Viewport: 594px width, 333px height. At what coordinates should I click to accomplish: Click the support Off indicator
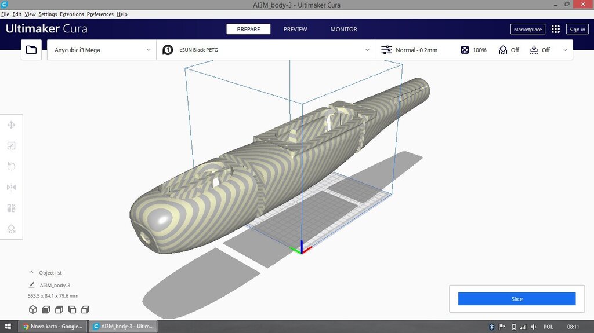pos(509,50)
